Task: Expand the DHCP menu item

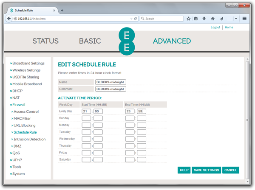Action: click(x=17, y=91)
